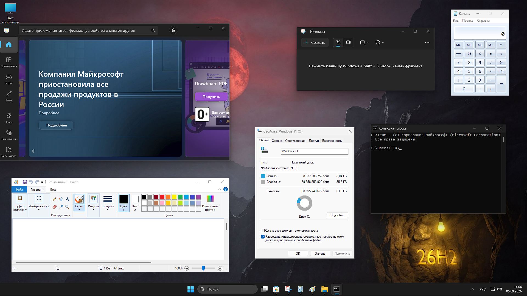Switch to the Безопасность tab in disk properties
This screenshot has width=527, height=296.
pos(332,141)
